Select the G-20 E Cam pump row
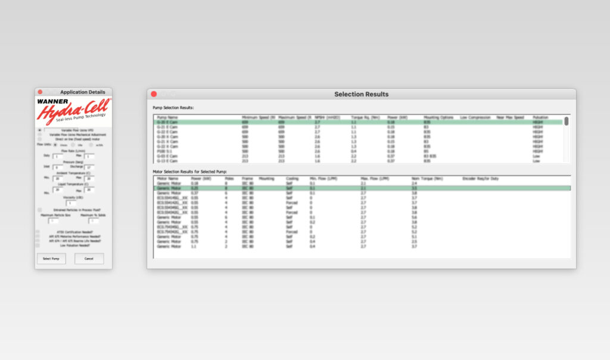The width and height of the screenshot is (610, 360). (x=358, y=122)
